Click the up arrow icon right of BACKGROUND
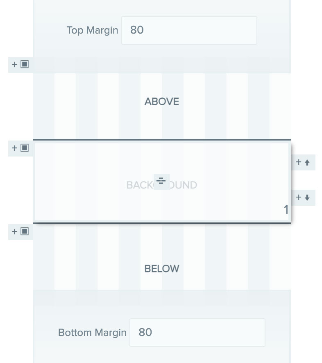 click(307, 162)
